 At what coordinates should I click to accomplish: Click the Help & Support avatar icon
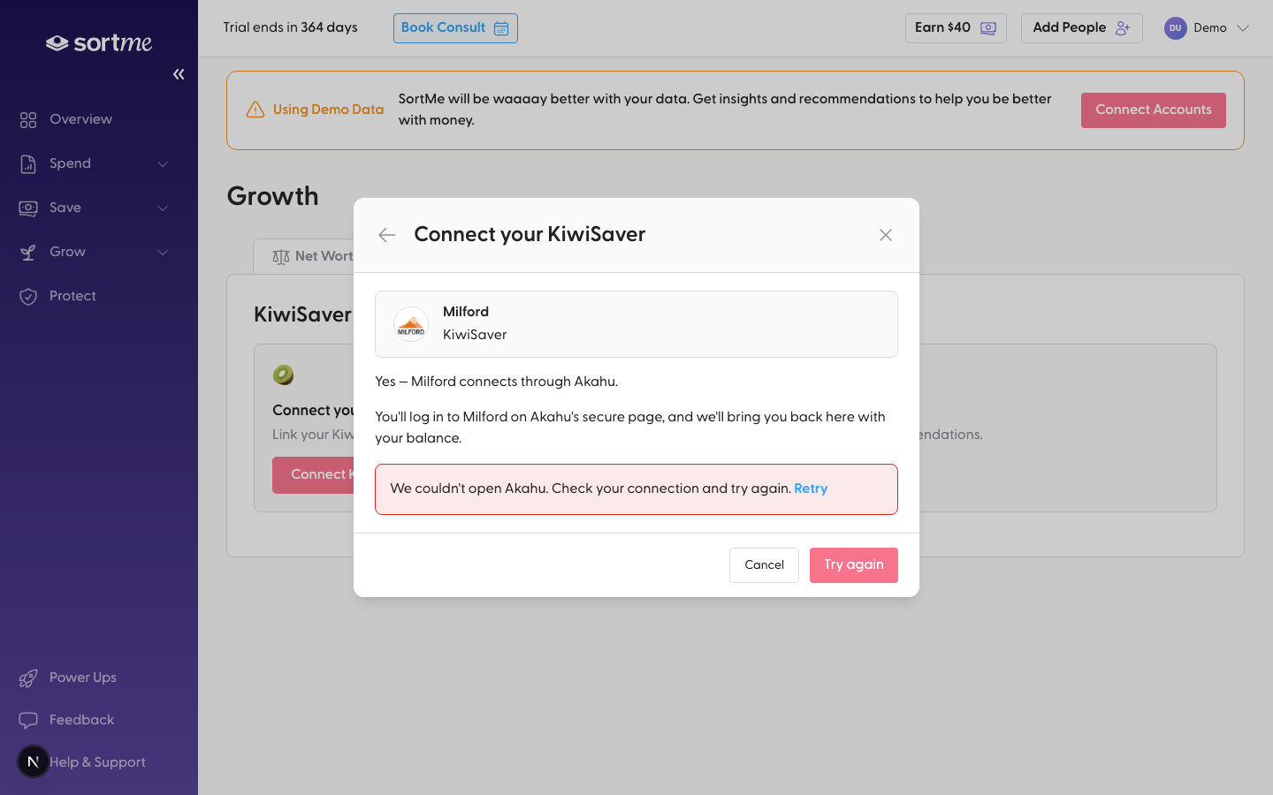34,761
